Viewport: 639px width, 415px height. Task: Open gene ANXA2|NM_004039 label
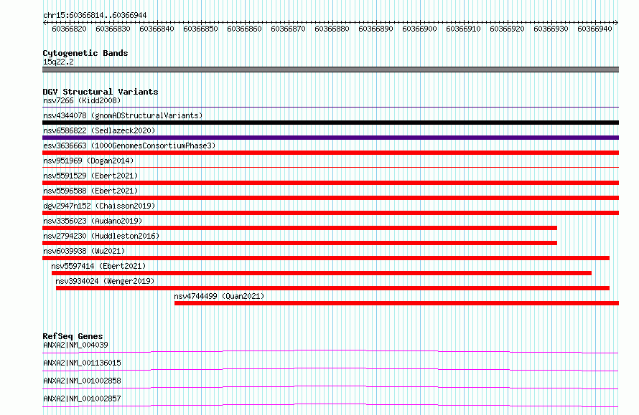click(75, 345)
